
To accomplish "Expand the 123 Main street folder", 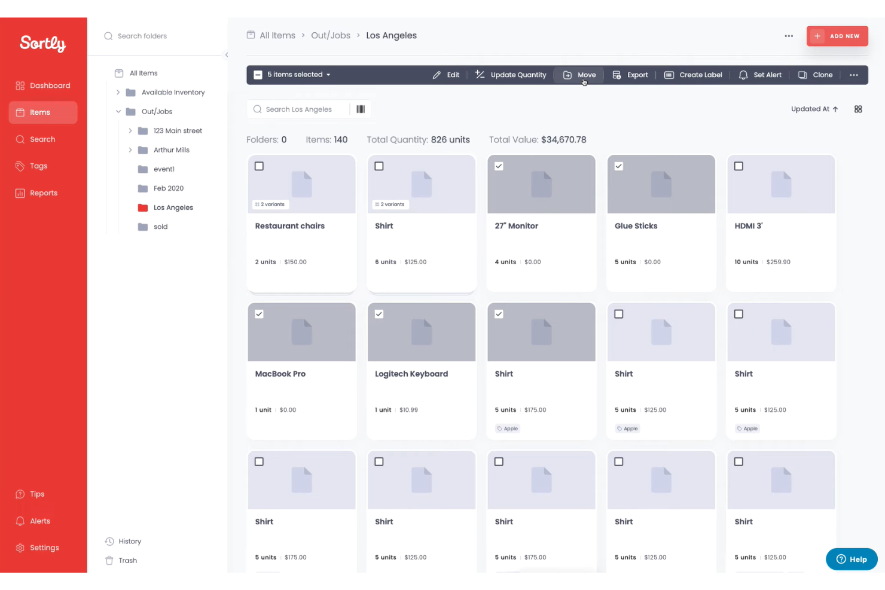I will pyautogui.click(x=130, y=130).
